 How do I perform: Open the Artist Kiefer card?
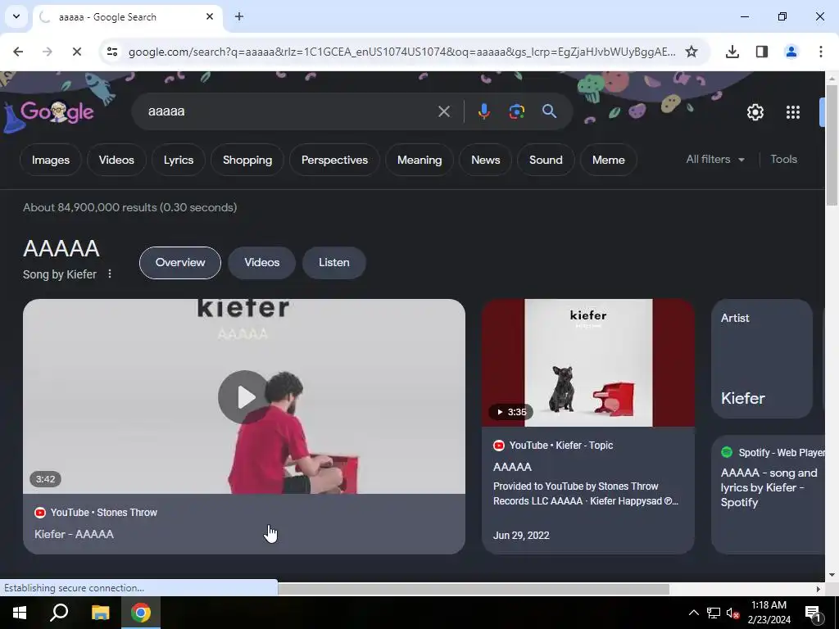click(762, 359)
